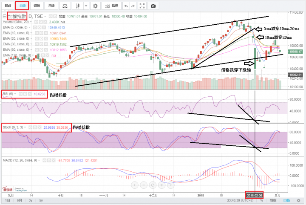Open settings for EMA (10, close, 0)
306x205 pixels.
coord(41,33)
